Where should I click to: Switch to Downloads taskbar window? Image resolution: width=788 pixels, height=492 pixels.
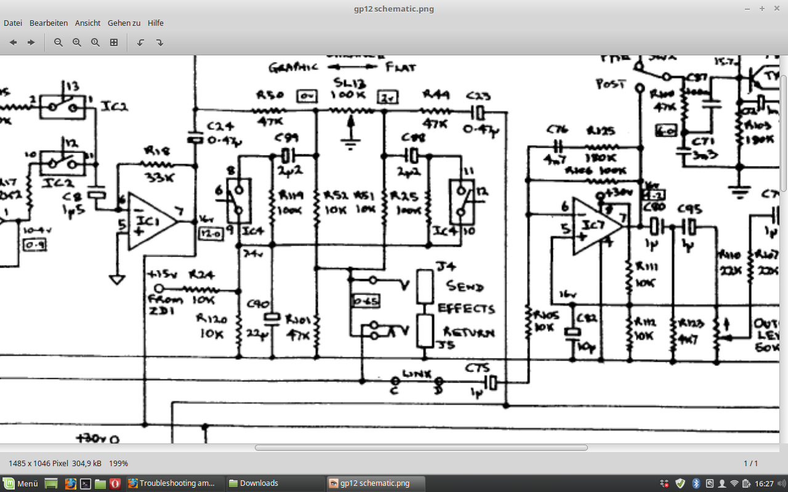point(275,483)
